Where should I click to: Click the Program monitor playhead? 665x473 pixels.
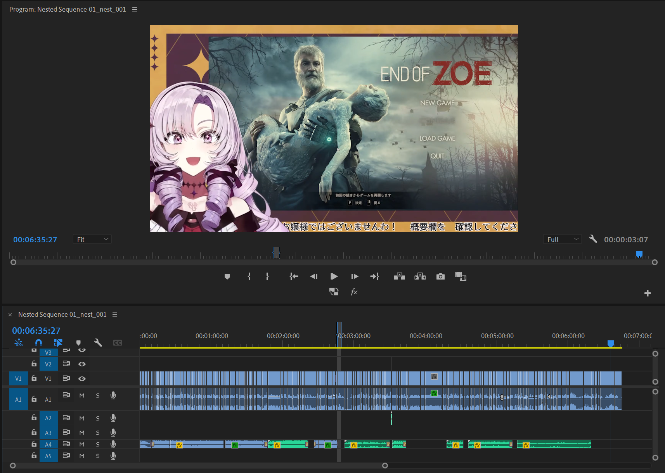point(639,254)
